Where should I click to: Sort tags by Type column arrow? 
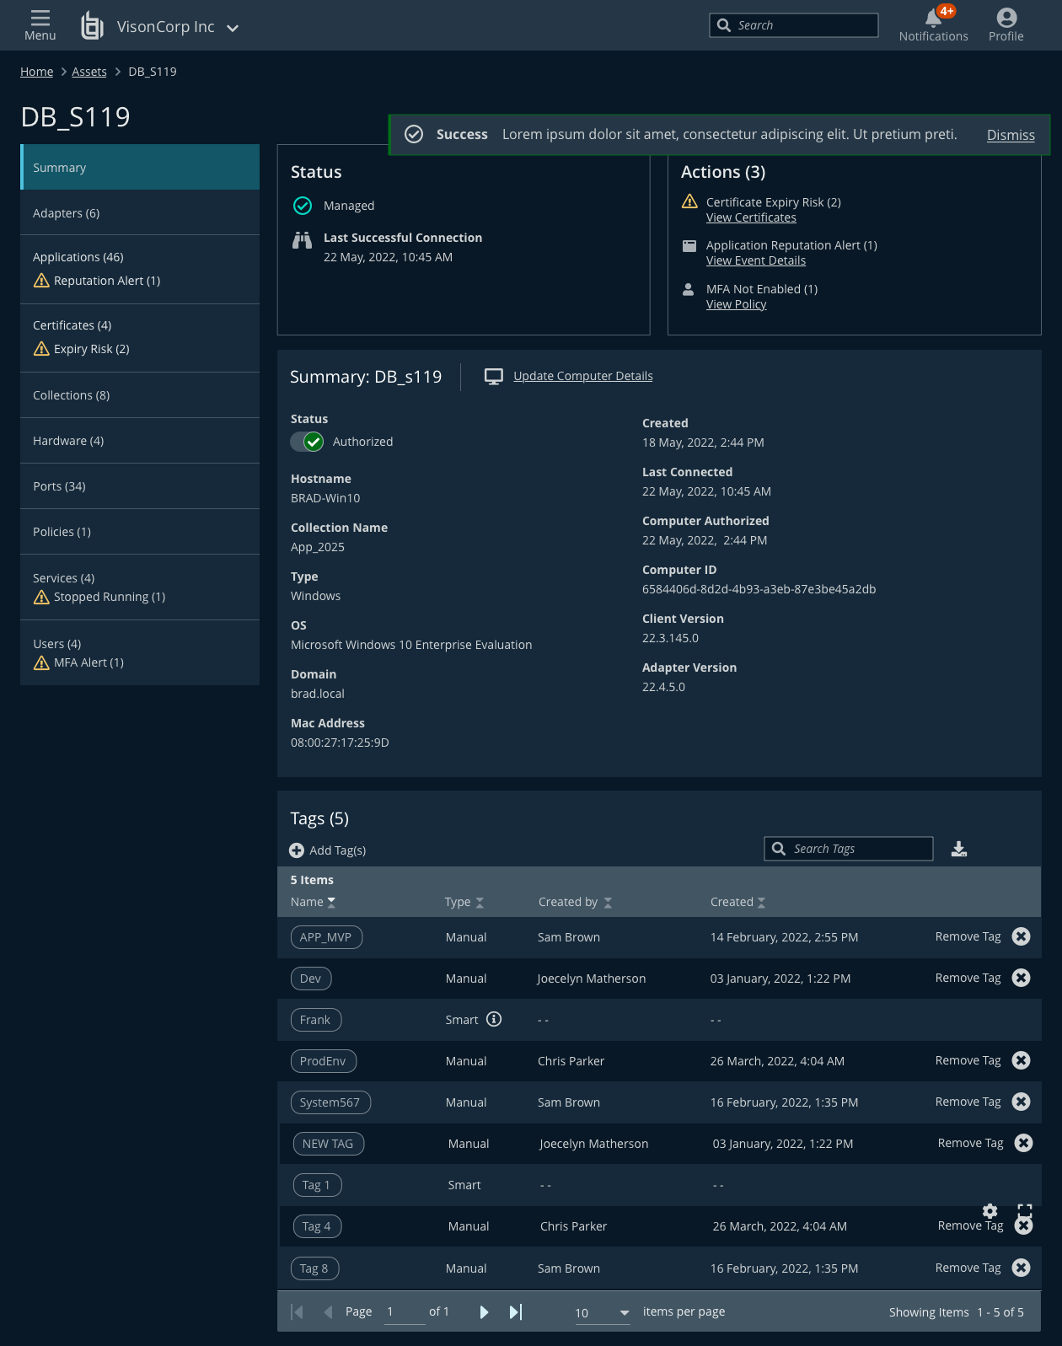coord(480,903)
